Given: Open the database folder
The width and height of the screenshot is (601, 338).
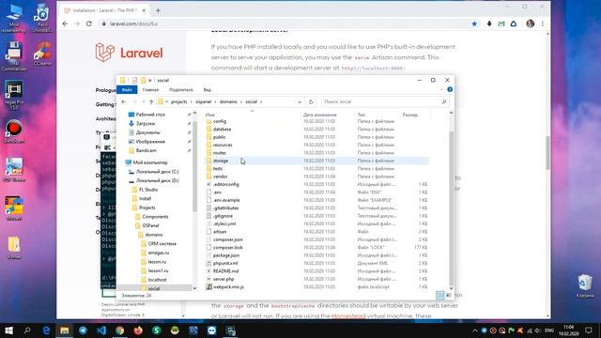Looking at the screenshot, I should [222, 130].
